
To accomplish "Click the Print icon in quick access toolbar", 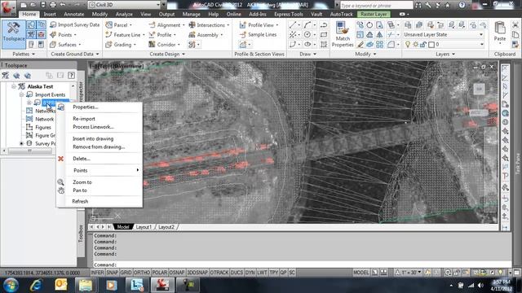I will (52, 5).
